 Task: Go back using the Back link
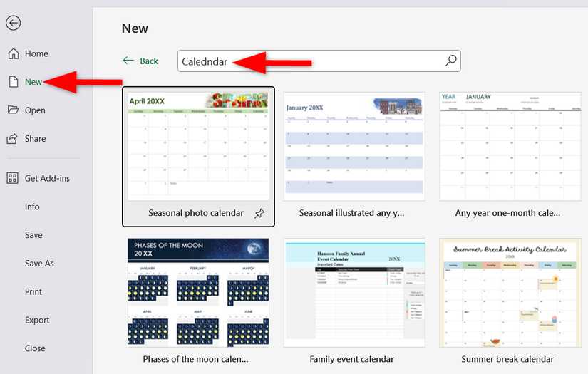click(149, 61)
